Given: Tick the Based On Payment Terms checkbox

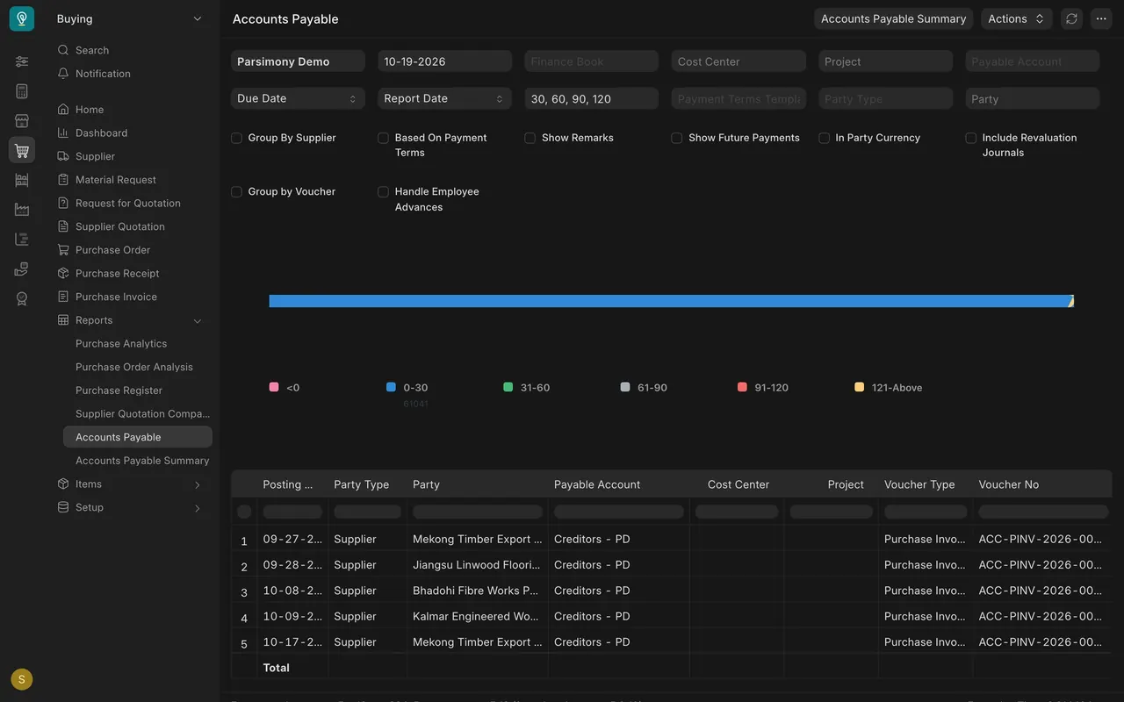Looking at the screenshot, I should (383, 138).
